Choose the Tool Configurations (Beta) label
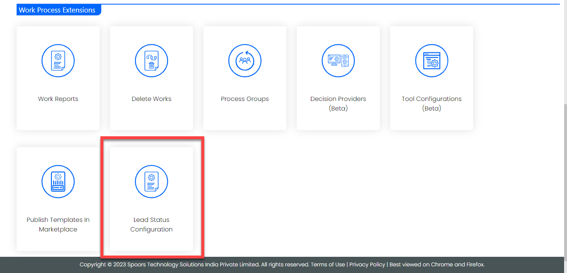Screen dimensions: 567x273 [432, 103]
